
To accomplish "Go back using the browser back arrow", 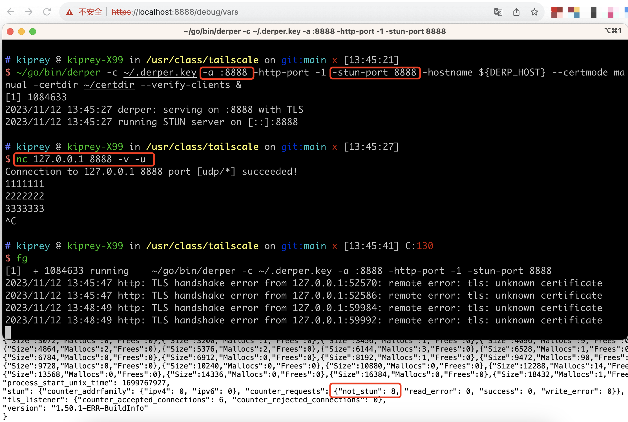I will point(11,12).
